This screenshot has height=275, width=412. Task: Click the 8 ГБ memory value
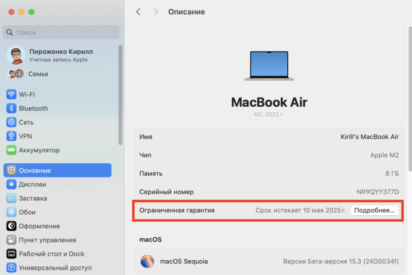(392, 173)
